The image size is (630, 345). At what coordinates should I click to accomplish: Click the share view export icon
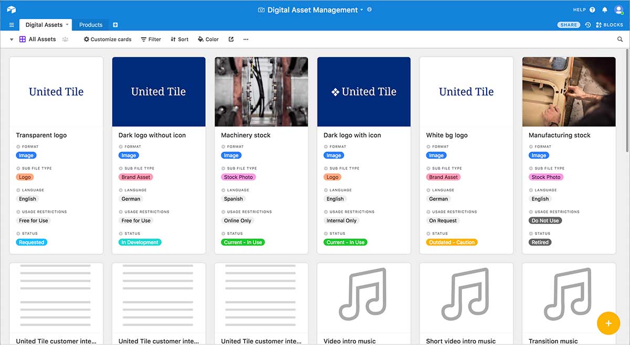pos(231,39)
